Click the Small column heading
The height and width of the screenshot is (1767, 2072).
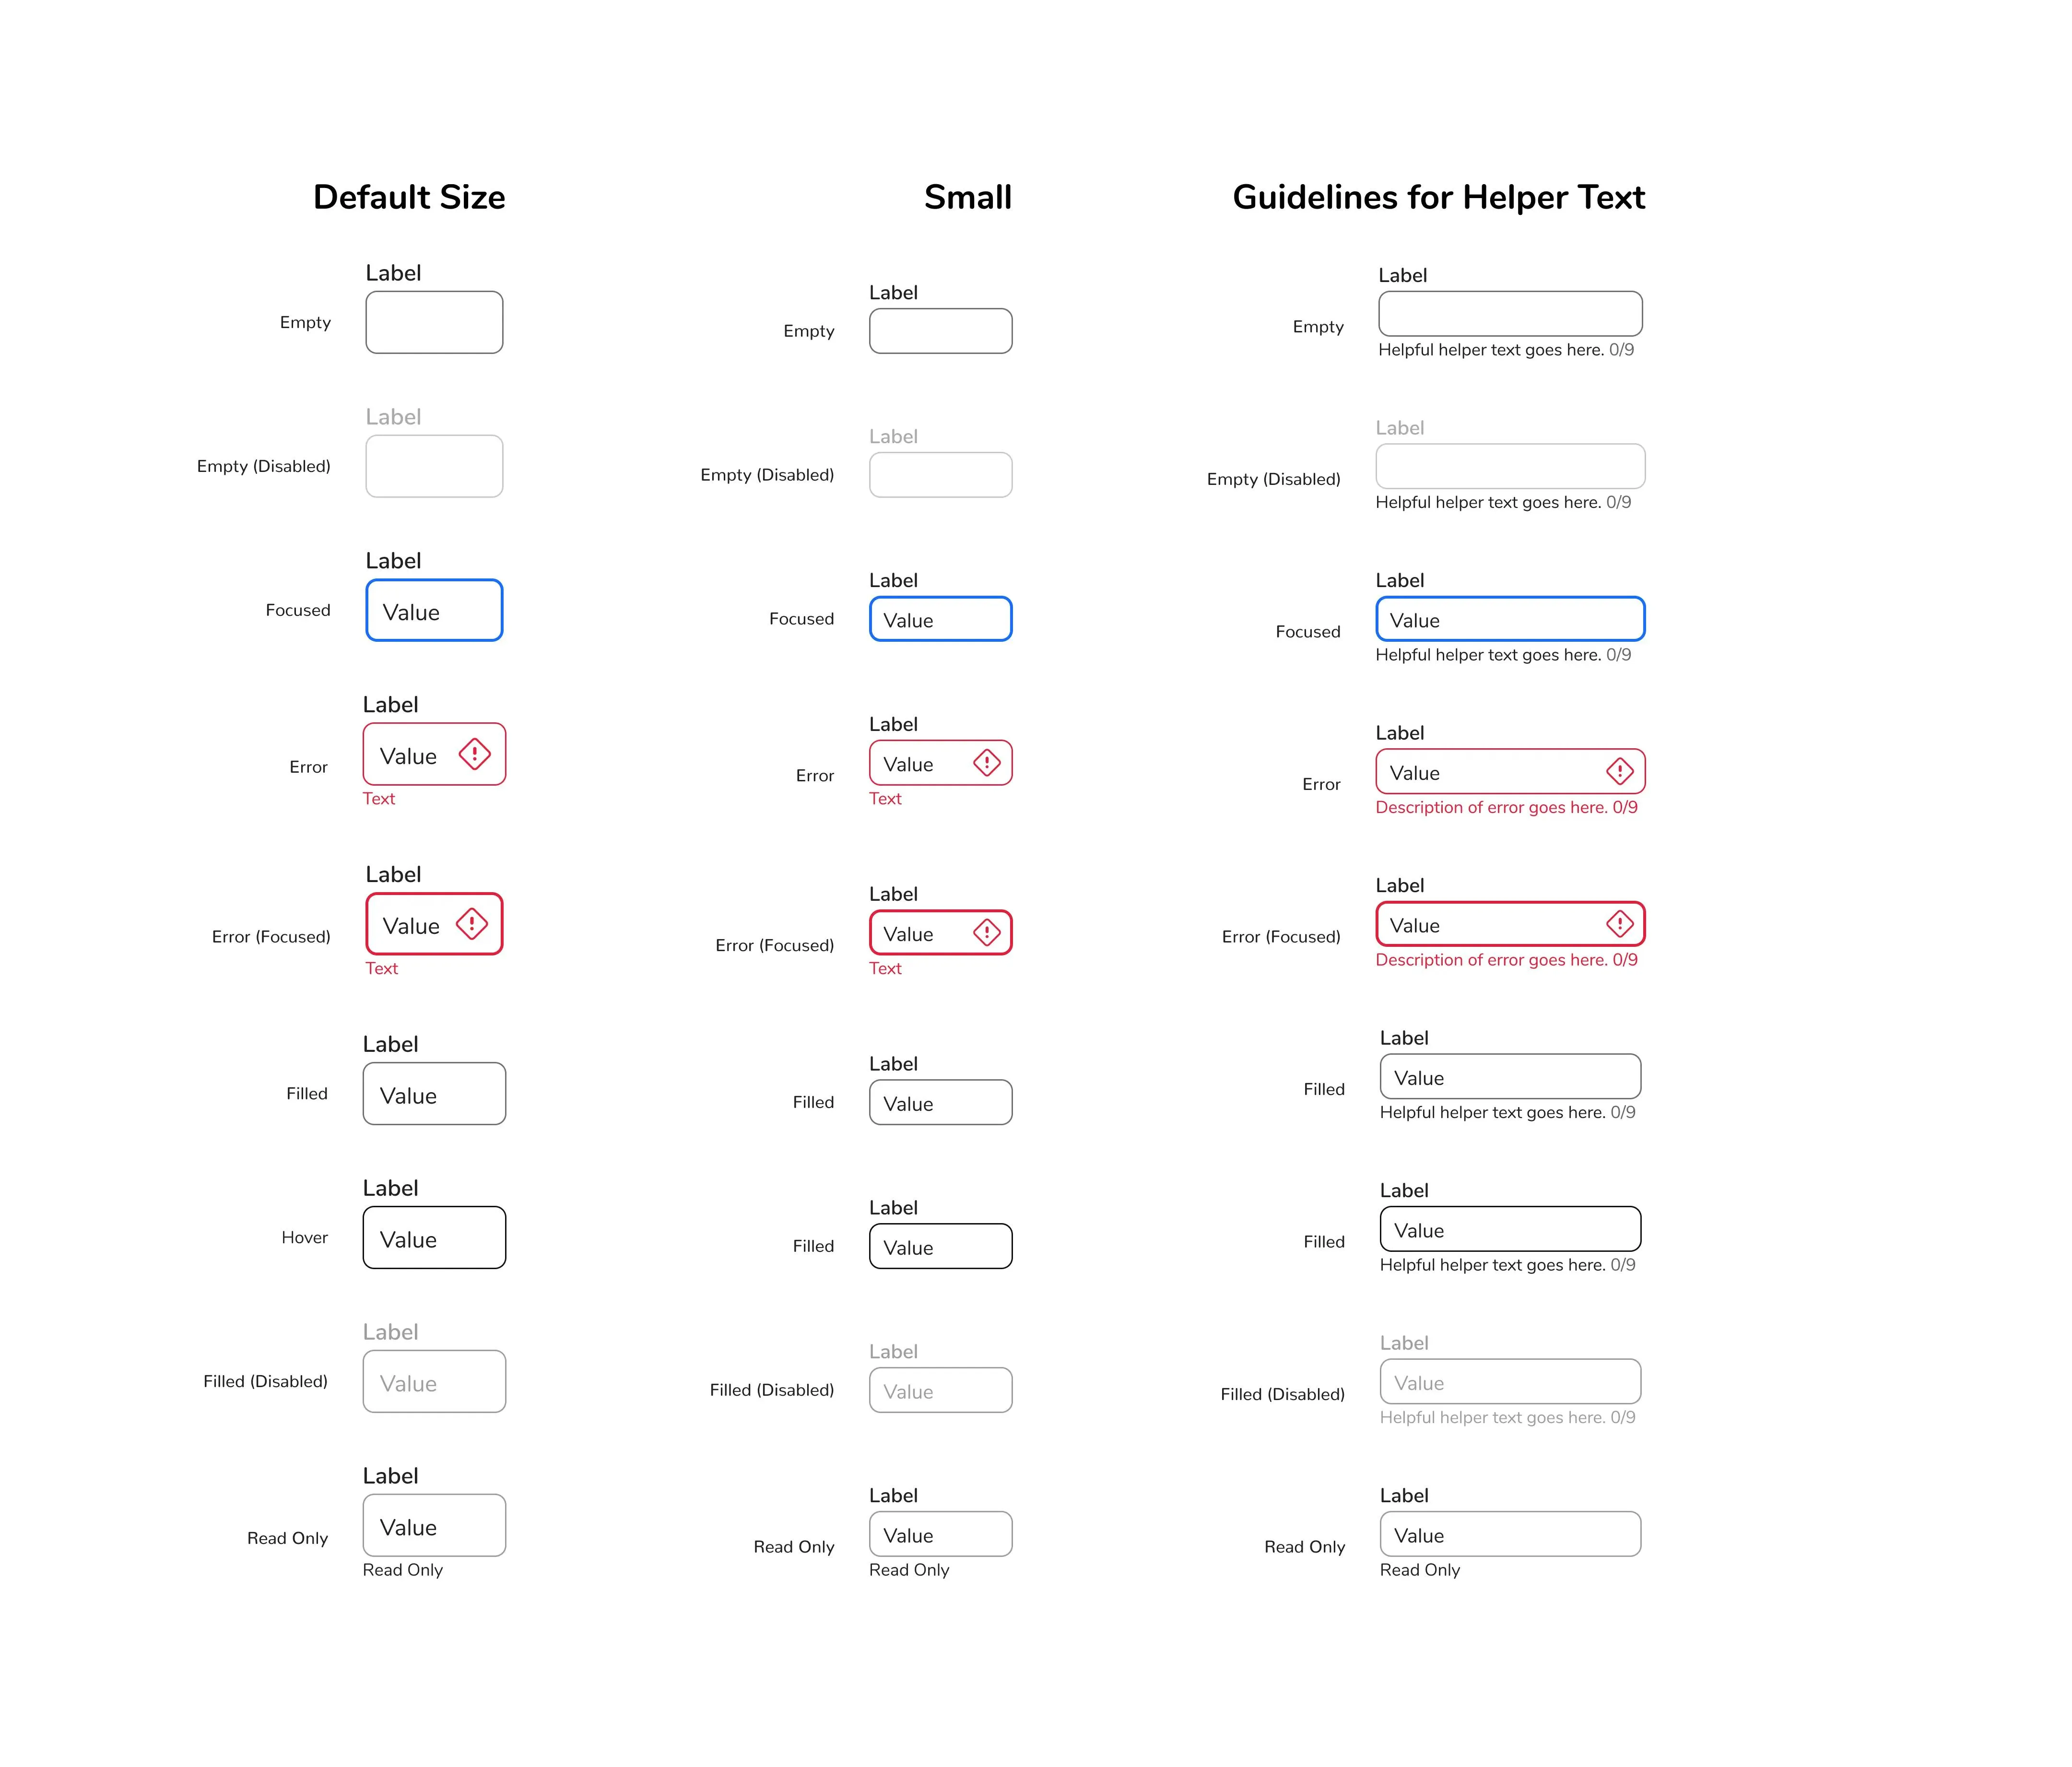pos(968,197)
